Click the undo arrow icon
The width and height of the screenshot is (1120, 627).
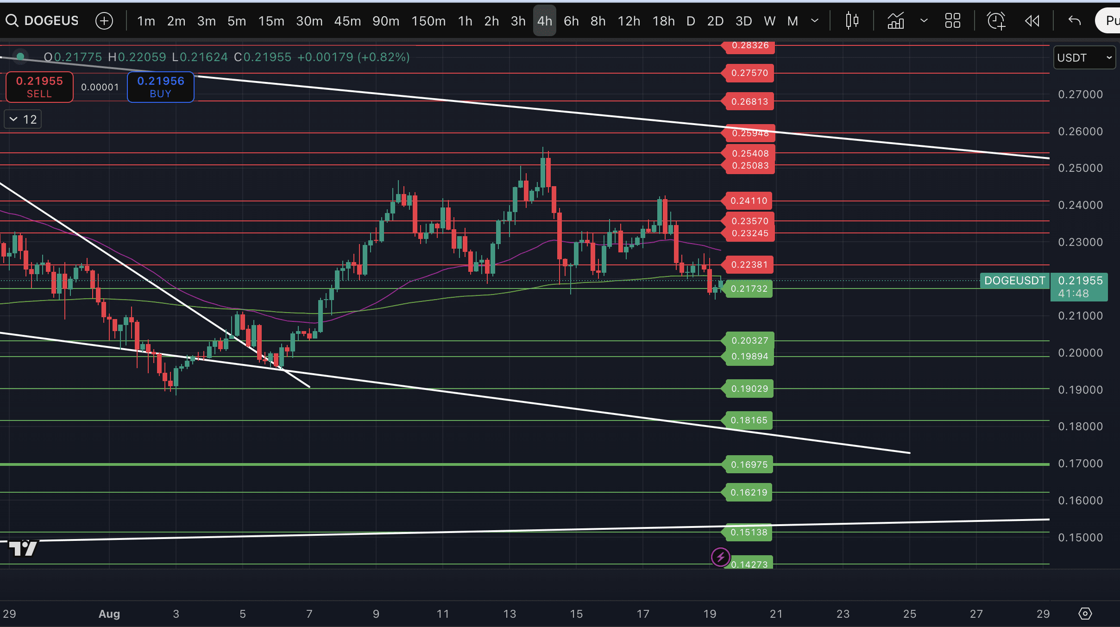(x=1075, y=21)
